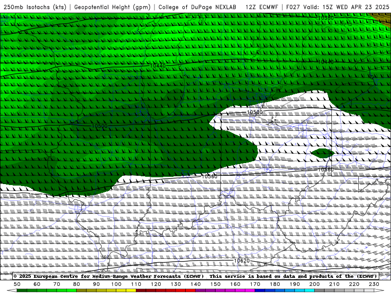Click the '70' value on the color scale
This screenshot has height=293, width=391.
pyautogui.click(x=57, y=284)
